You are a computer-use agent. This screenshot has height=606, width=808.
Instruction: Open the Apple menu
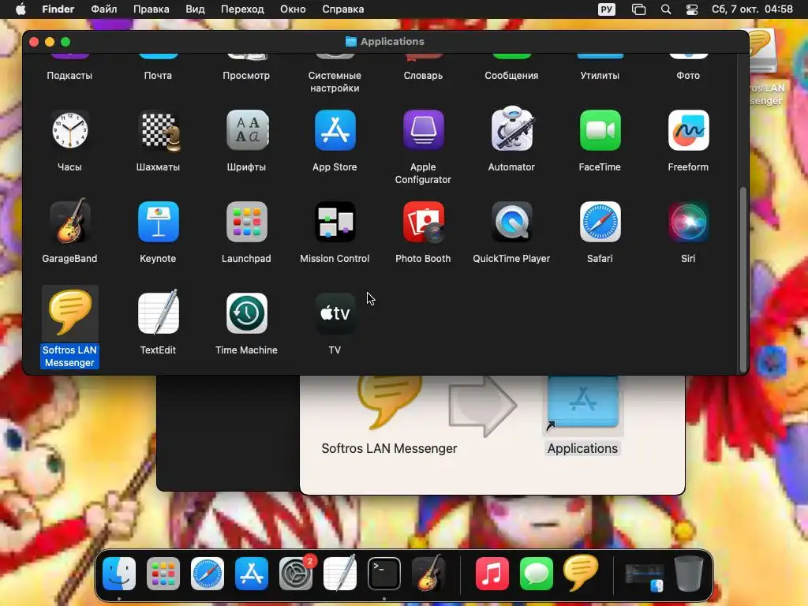21,9
